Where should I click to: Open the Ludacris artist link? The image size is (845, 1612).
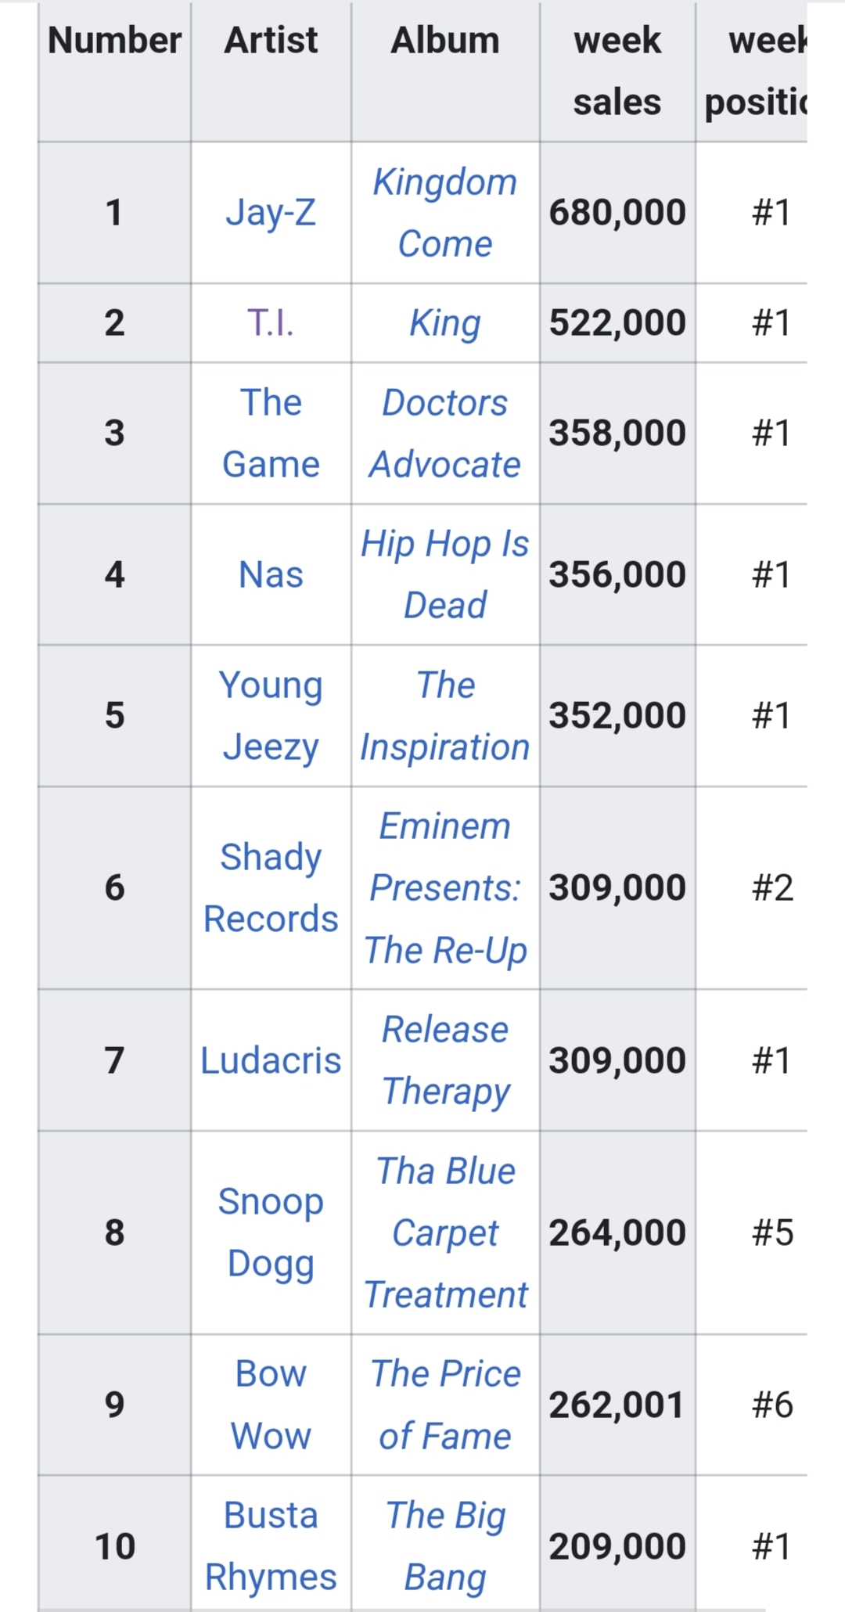pos(271,1060)
